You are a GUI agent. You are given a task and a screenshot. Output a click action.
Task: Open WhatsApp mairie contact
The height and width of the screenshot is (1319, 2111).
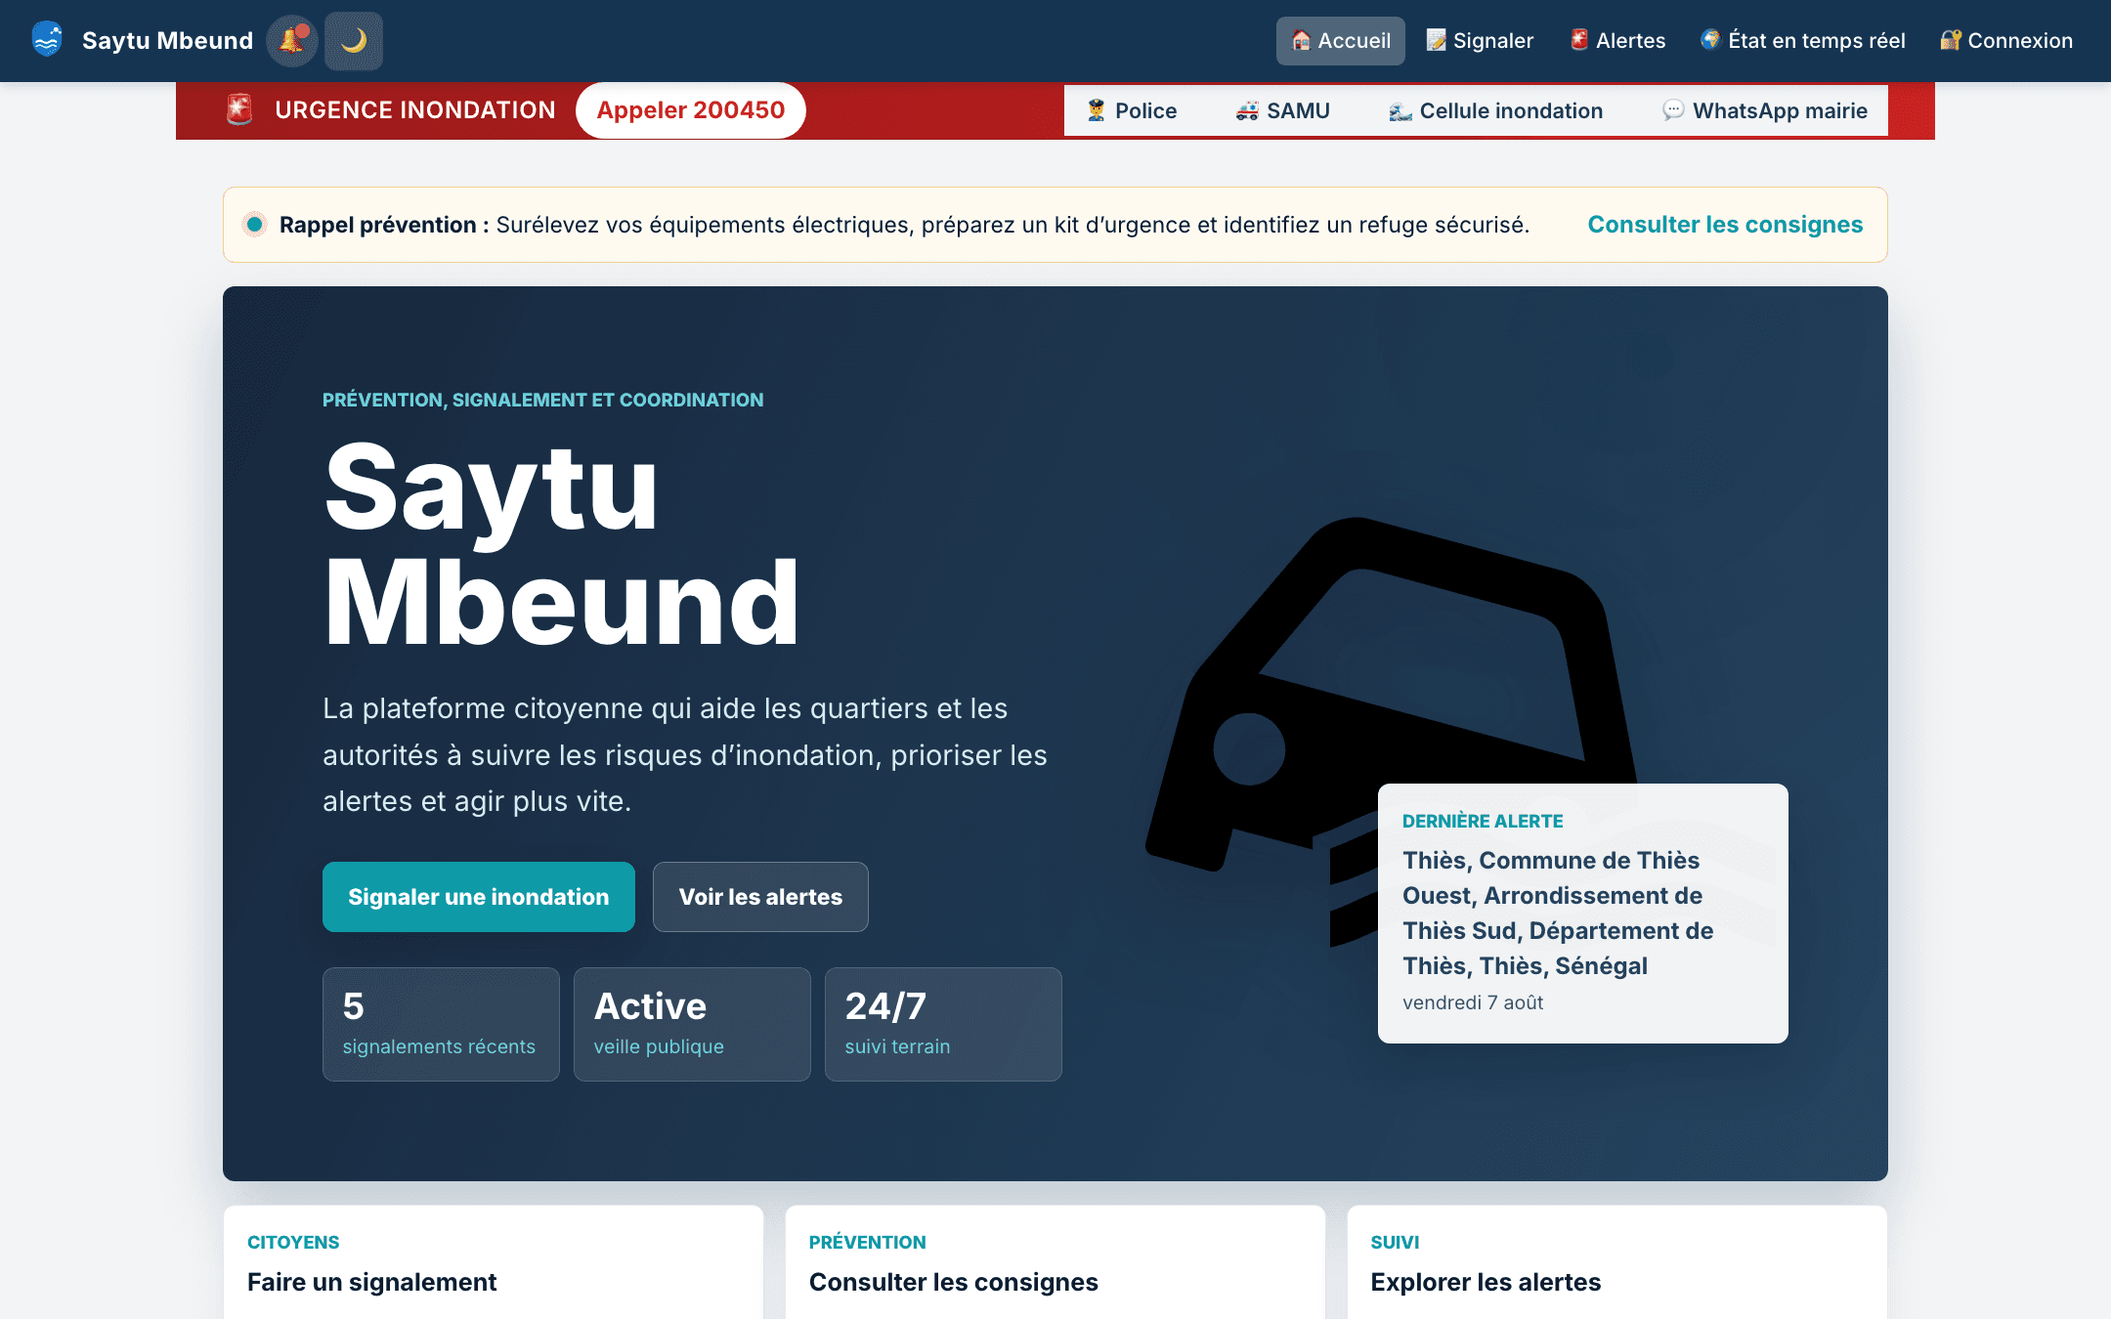[x=1765, y=110]
